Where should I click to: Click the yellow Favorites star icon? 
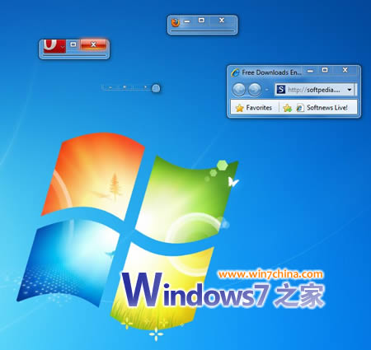point(240,108)
